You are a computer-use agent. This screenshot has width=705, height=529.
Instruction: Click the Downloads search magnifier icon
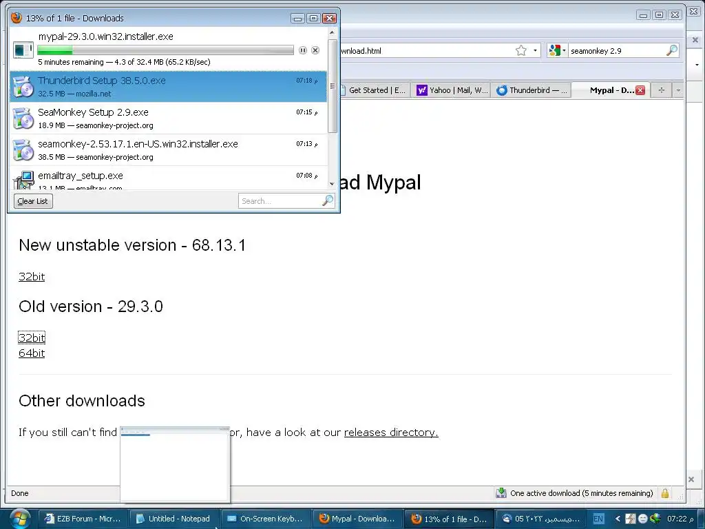click(x=328, y=200)
